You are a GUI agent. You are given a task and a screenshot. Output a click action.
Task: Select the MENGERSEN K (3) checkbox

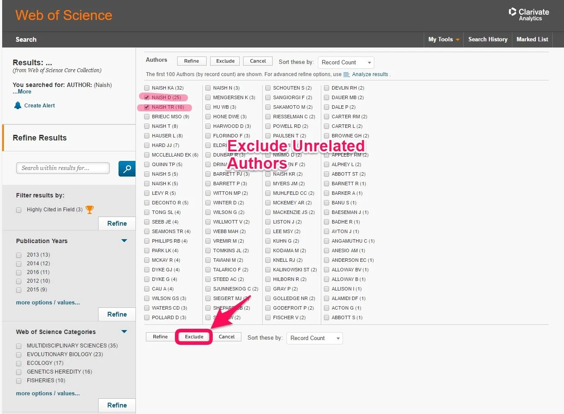point(208,97)
